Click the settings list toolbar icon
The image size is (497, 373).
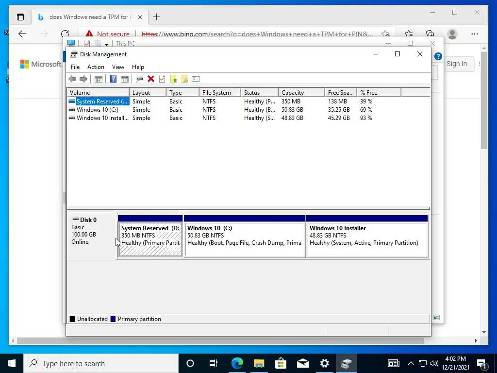[196, 79]
